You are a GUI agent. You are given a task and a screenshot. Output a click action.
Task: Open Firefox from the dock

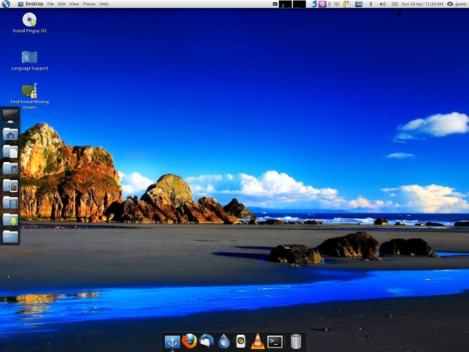[x=189, y=341]
